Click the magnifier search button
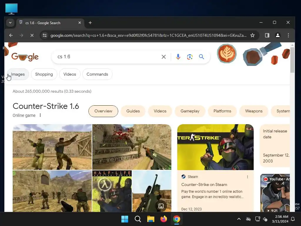This screenshot has width=301, height=226. (x=201, y=57)
